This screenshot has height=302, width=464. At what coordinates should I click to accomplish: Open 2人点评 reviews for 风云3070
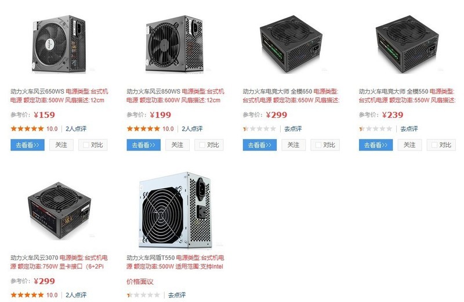pos(76,295)
